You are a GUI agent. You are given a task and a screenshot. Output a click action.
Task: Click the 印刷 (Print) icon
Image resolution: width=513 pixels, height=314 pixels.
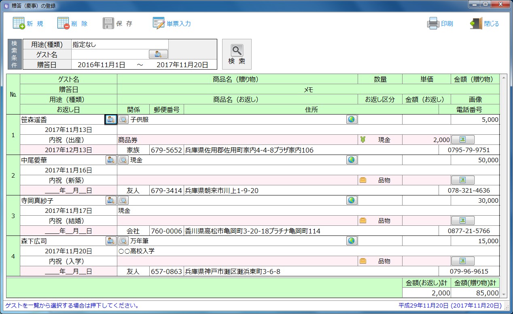(433, 23)
